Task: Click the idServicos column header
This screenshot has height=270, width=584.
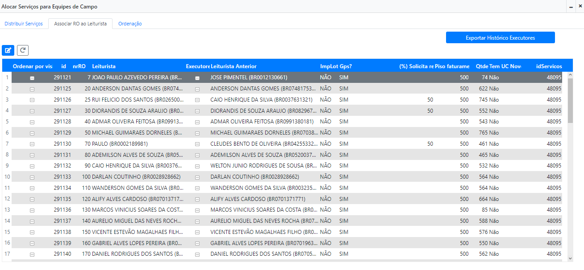Action: click(x=549, y=66)
